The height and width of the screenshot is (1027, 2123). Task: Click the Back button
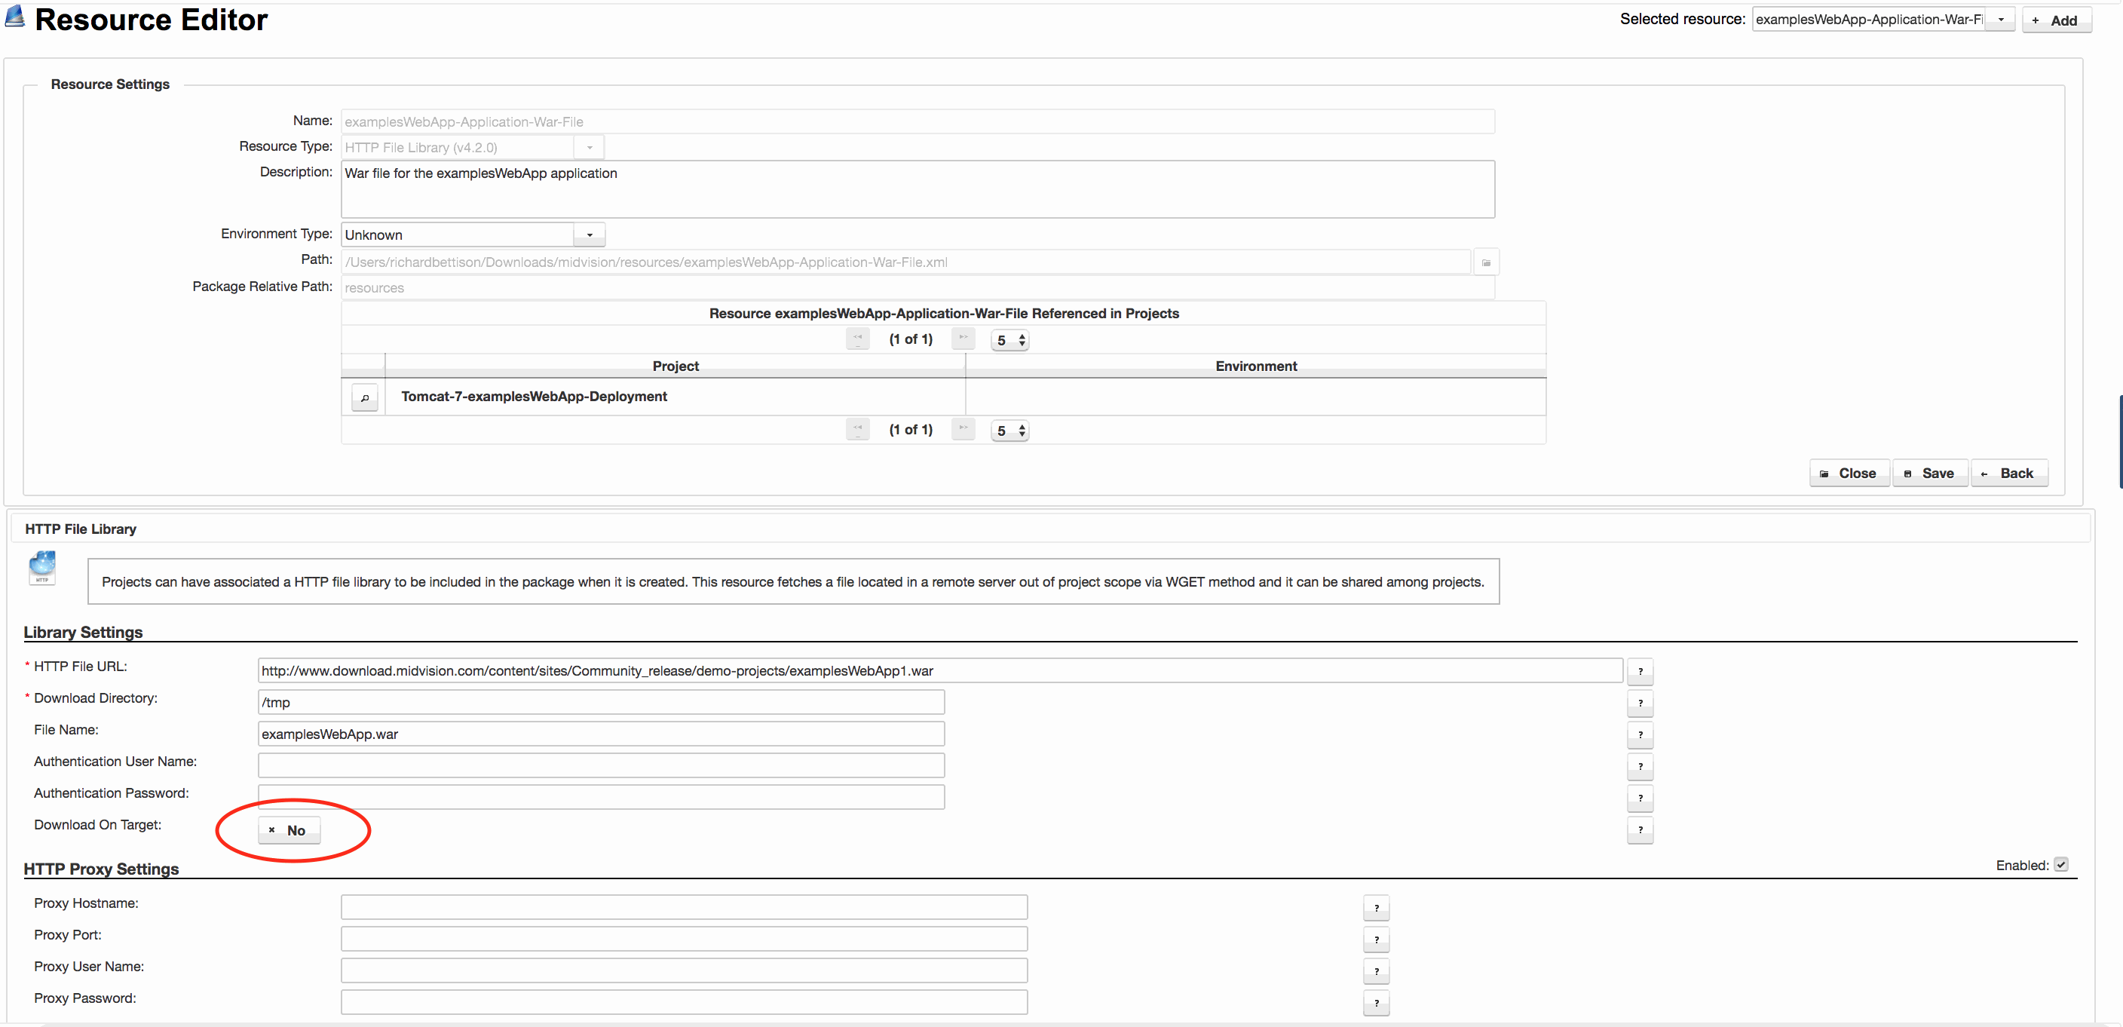click(2009, 473)
